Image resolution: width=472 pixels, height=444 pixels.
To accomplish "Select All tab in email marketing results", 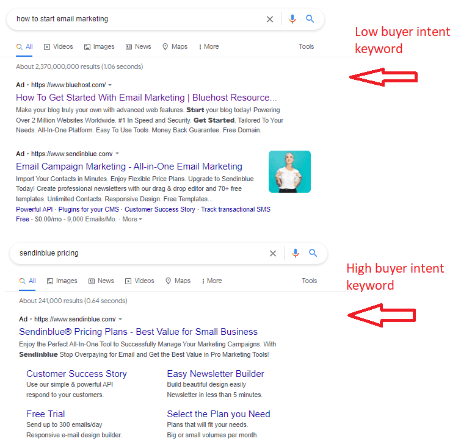I will [x=24, y=46].
